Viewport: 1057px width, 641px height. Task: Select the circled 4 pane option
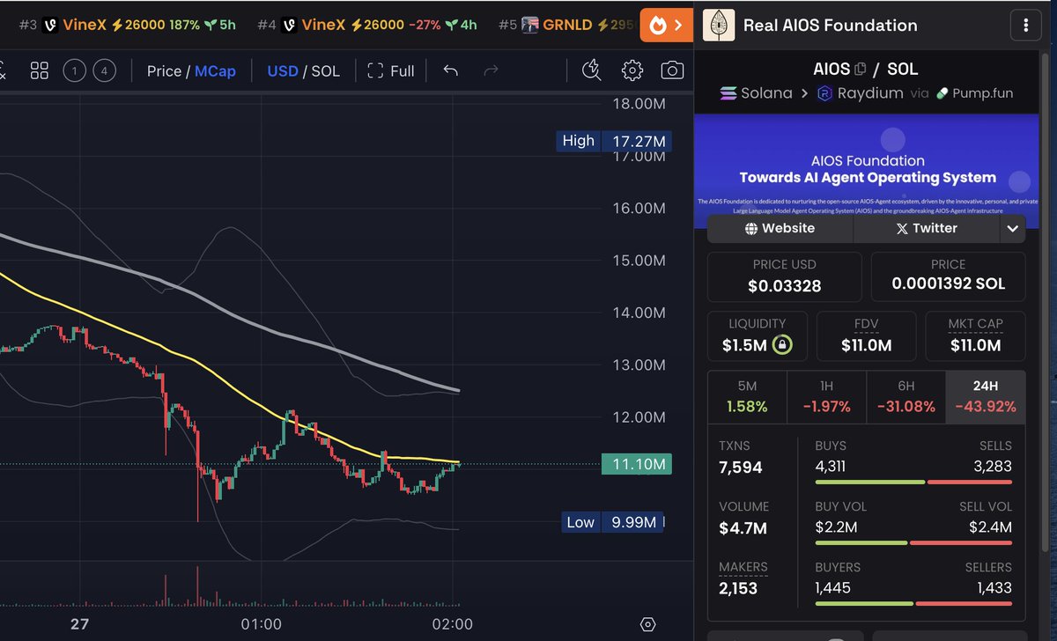tap(104, 70)
